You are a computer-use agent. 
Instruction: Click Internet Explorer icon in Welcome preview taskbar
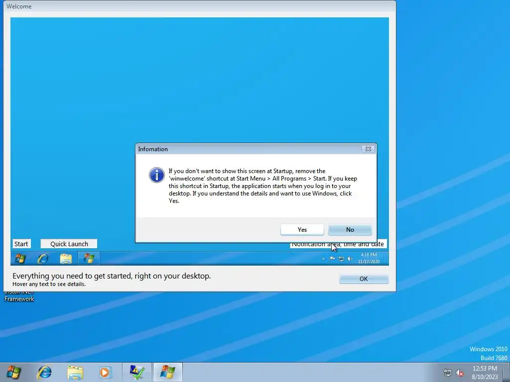pos(43,259)
